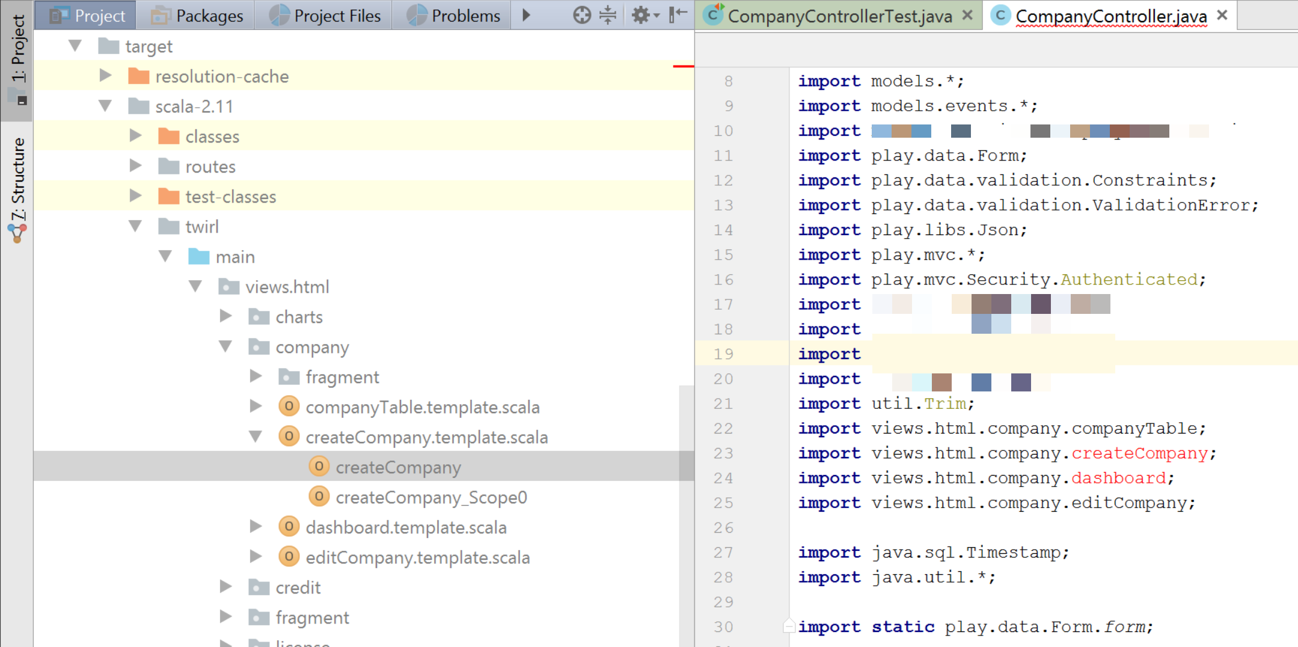This screenshot has width=1298, height=647.
Task: Switch to the Project view tab
Action: pyautogui.click(x=86, y=15)
